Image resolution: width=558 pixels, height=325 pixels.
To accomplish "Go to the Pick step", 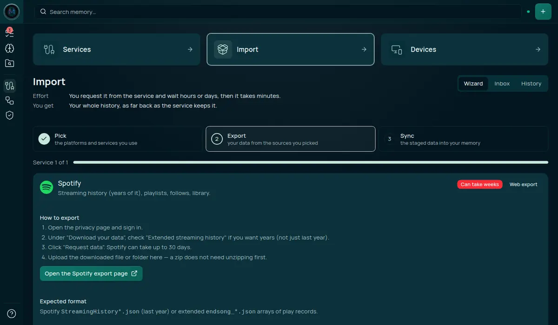I will coord(117,139).
